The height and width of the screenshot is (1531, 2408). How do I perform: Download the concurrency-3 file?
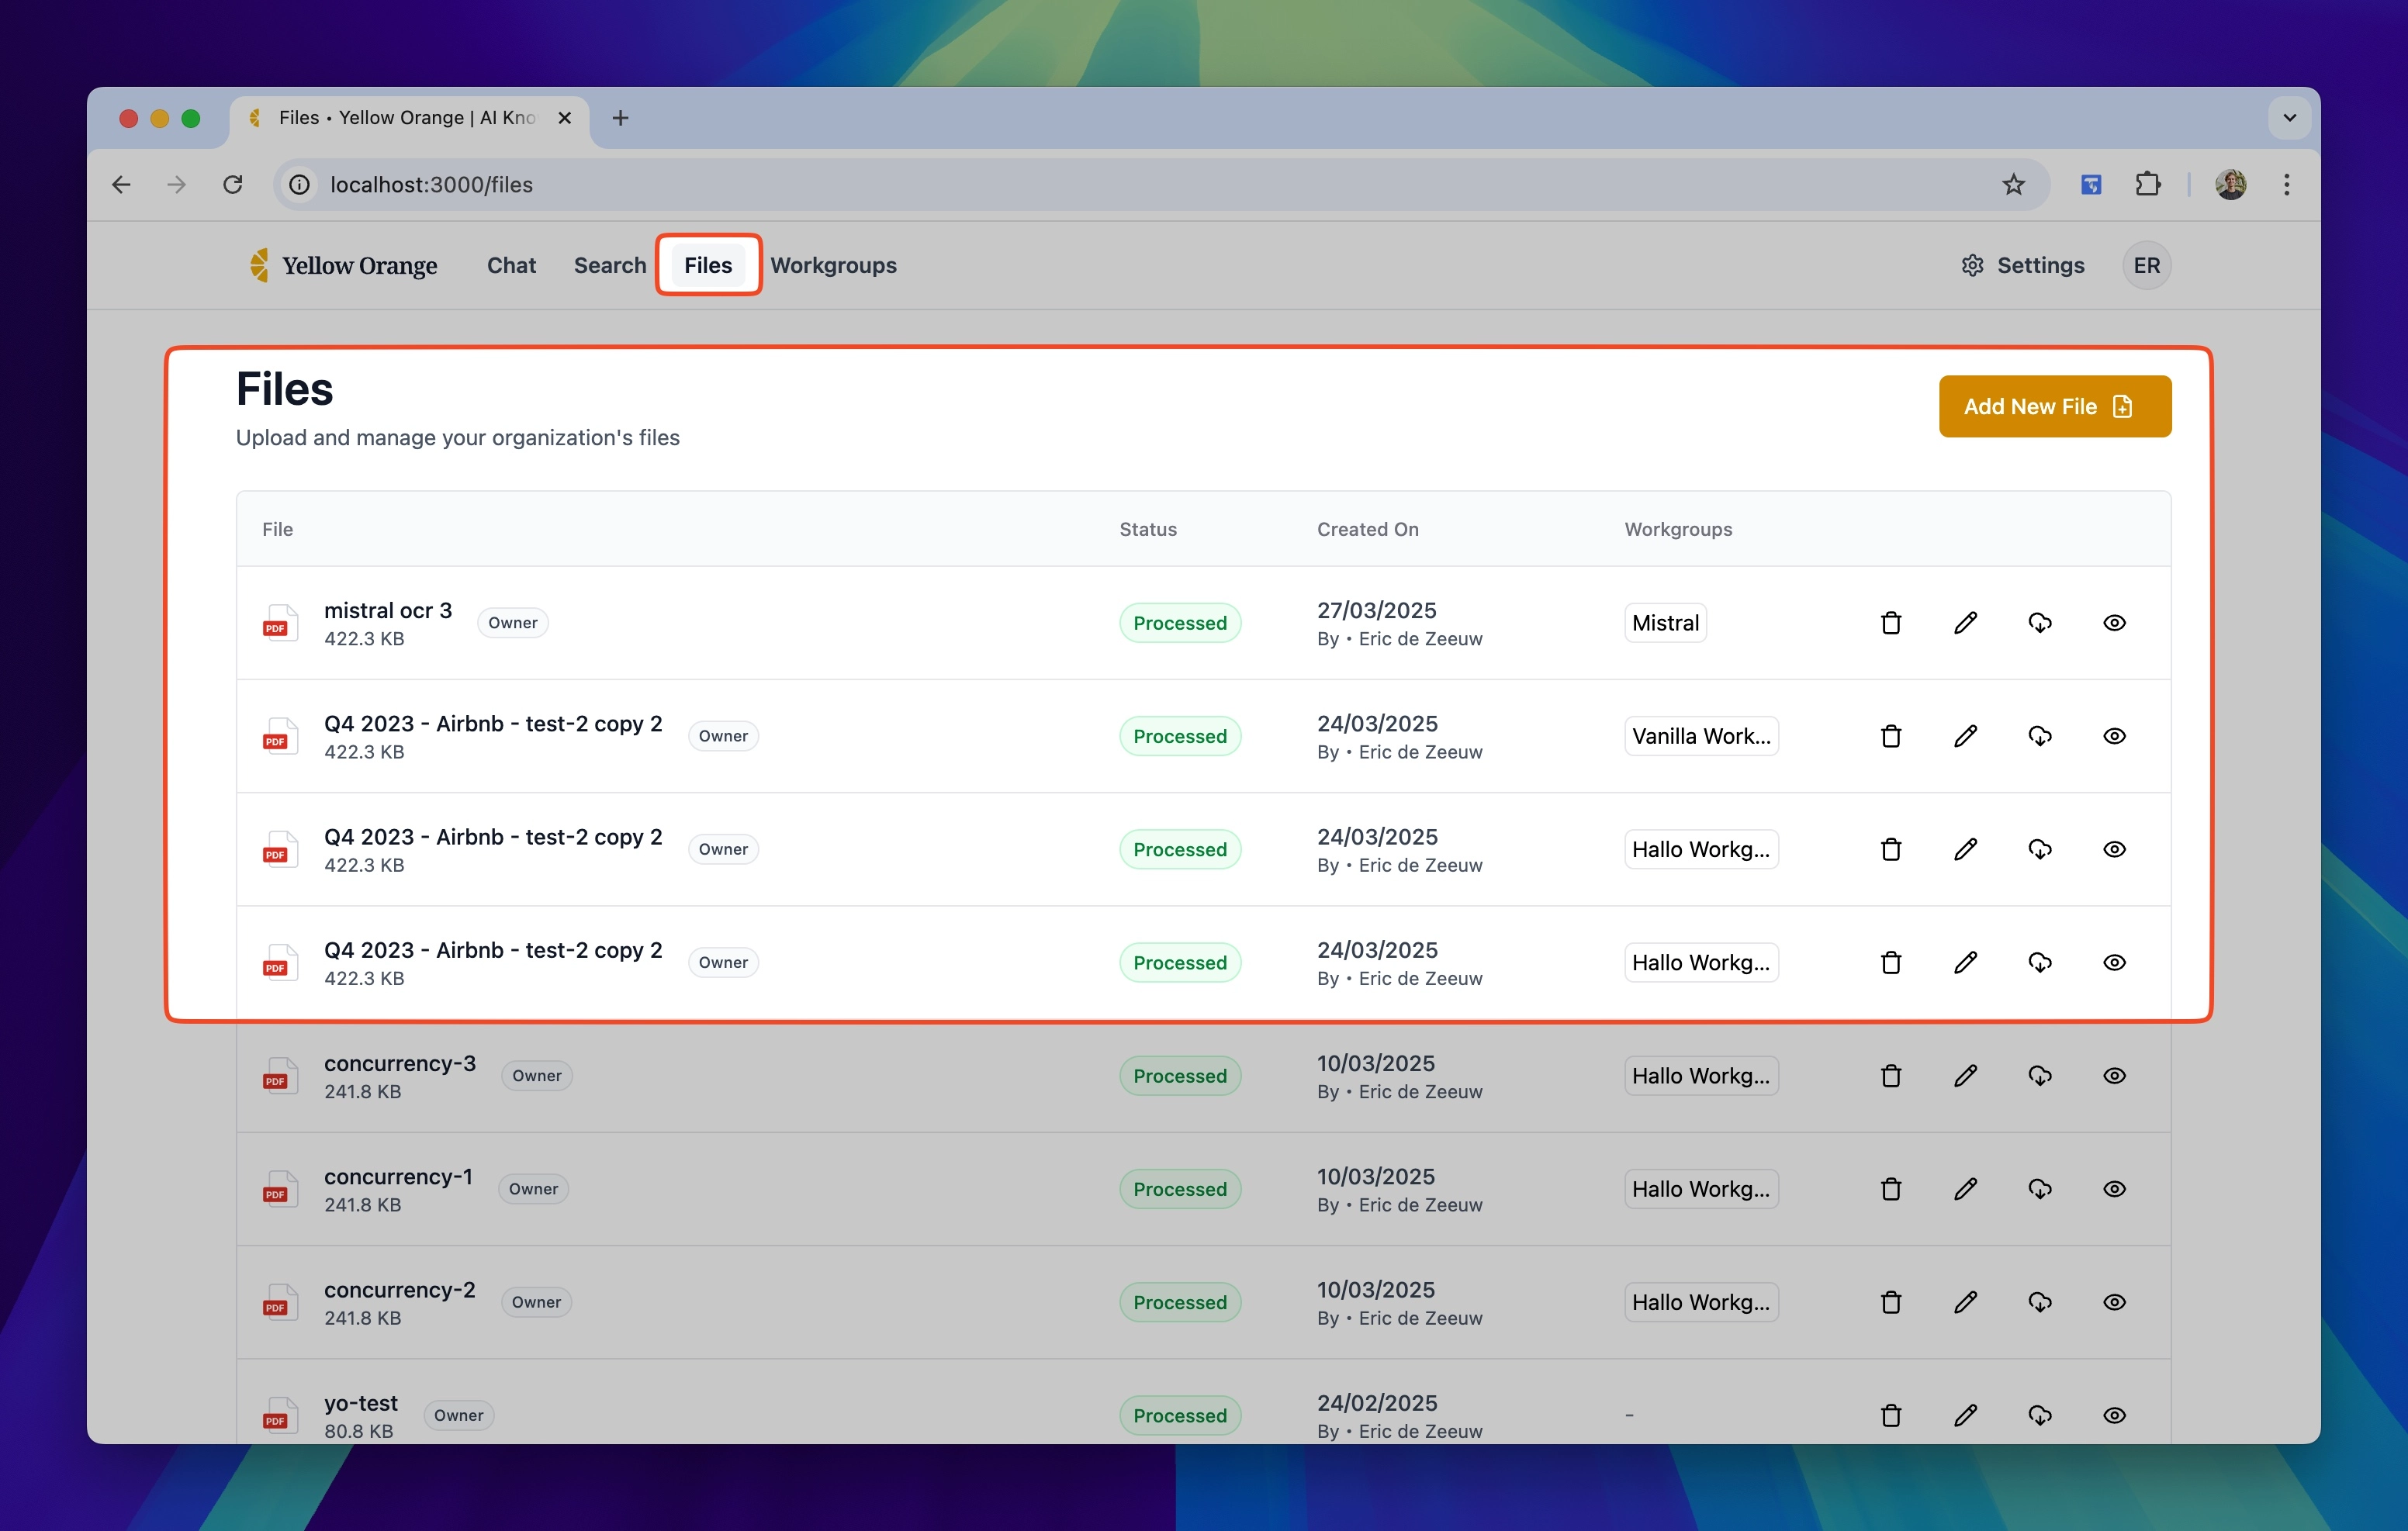pyautogui.click(x=2040, y=1076)
